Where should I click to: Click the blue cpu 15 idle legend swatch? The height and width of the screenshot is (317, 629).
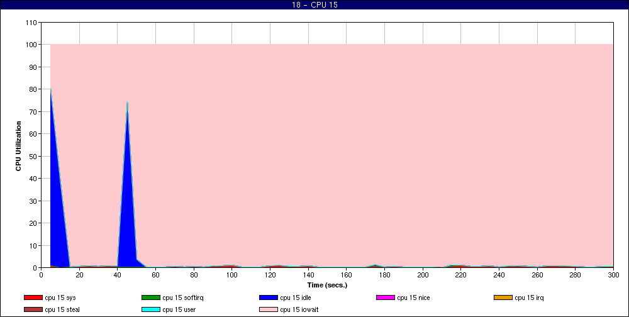[x=269, y=298]
